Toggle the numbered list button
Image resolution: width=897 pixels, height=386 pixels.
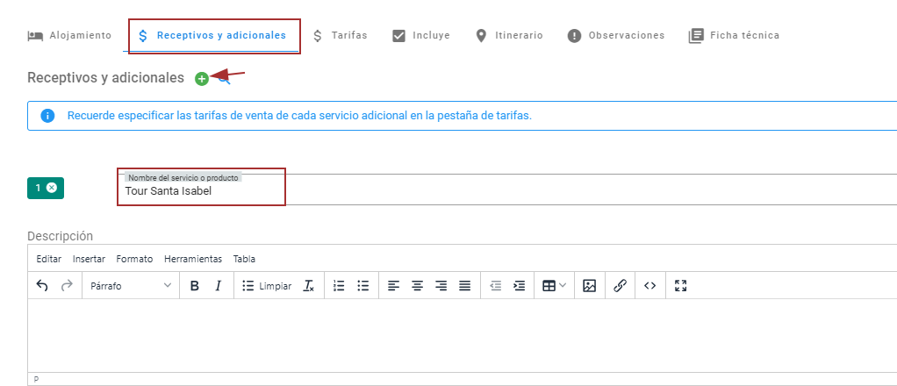(x=340, y=286)
